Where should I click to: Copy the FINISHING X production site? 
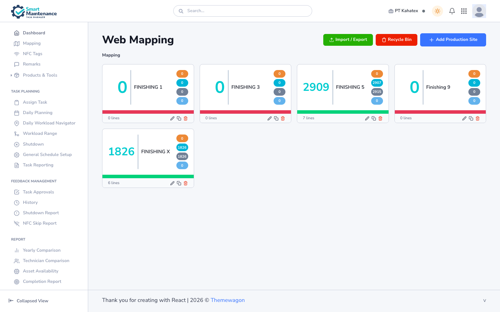coord(179,183)
